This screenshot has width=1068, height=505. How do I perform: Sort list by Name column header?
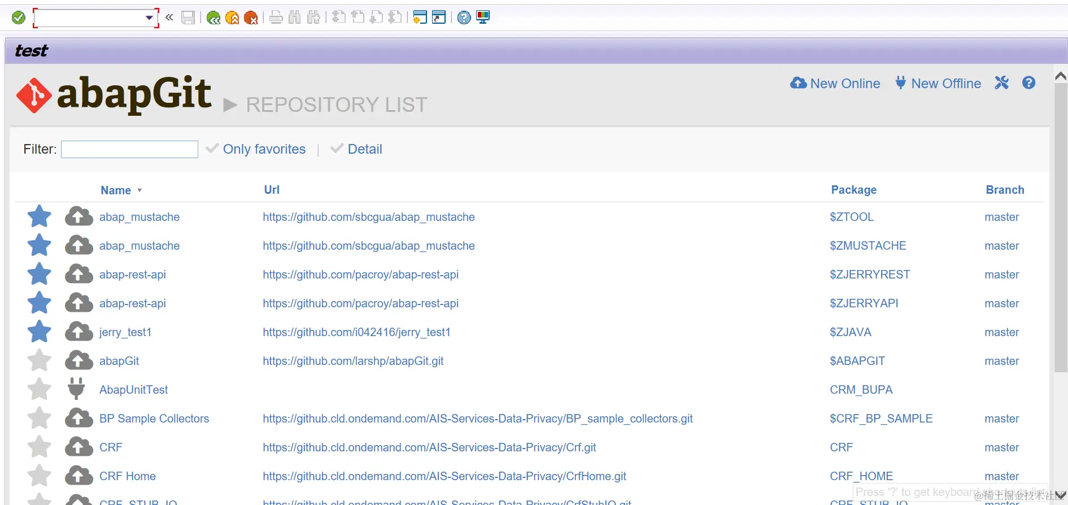(x=116, y=190)
